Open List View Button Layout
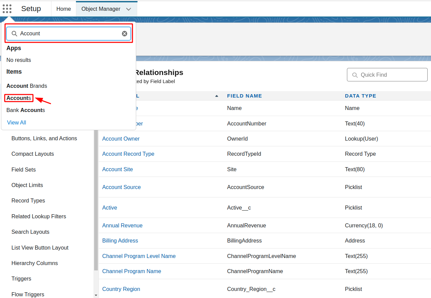 tap(40, 248)
